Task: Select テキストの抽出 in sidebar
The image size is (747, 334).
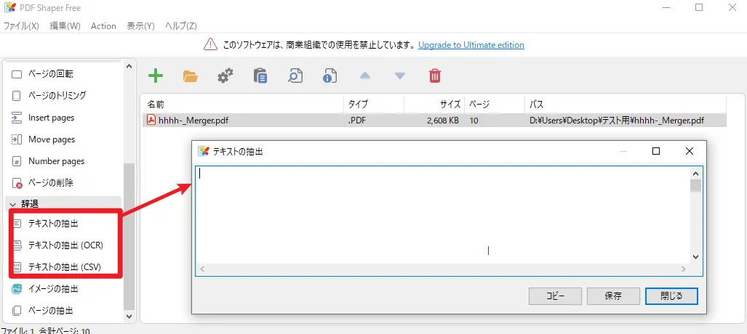Action: [52, 223]
